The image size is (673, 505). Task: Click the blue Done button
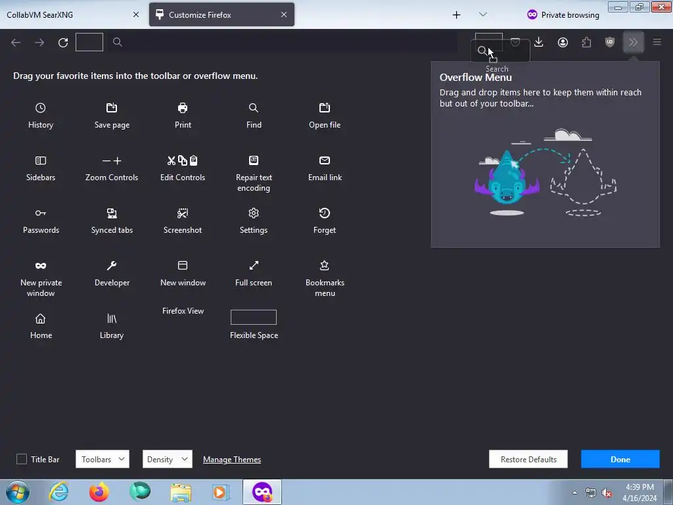point(620,459)
